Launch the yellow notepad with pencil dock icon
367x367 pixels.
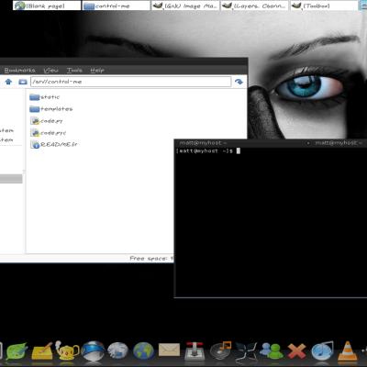[42, 350]
